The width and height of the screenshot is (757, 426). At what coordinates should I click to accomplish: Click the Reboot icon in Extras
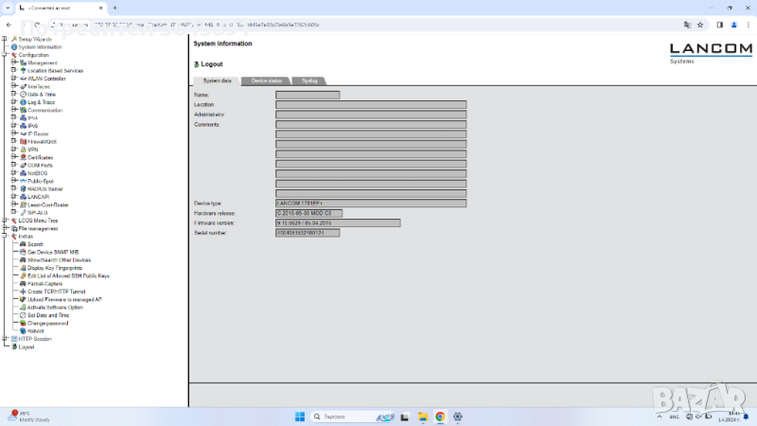(23, 330)
